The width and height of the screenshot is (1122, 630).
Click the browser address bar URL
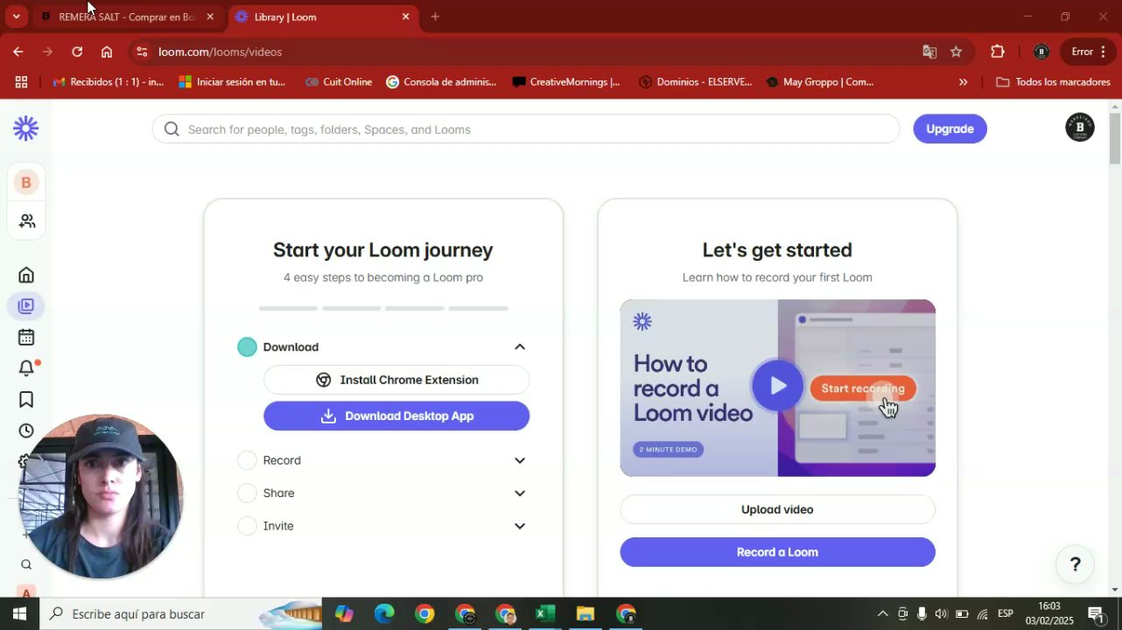click(220, 52)
